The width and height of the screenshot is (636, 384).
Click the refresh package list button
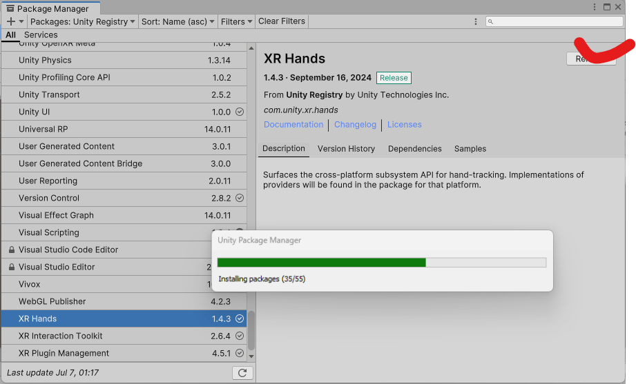point(242,373)
